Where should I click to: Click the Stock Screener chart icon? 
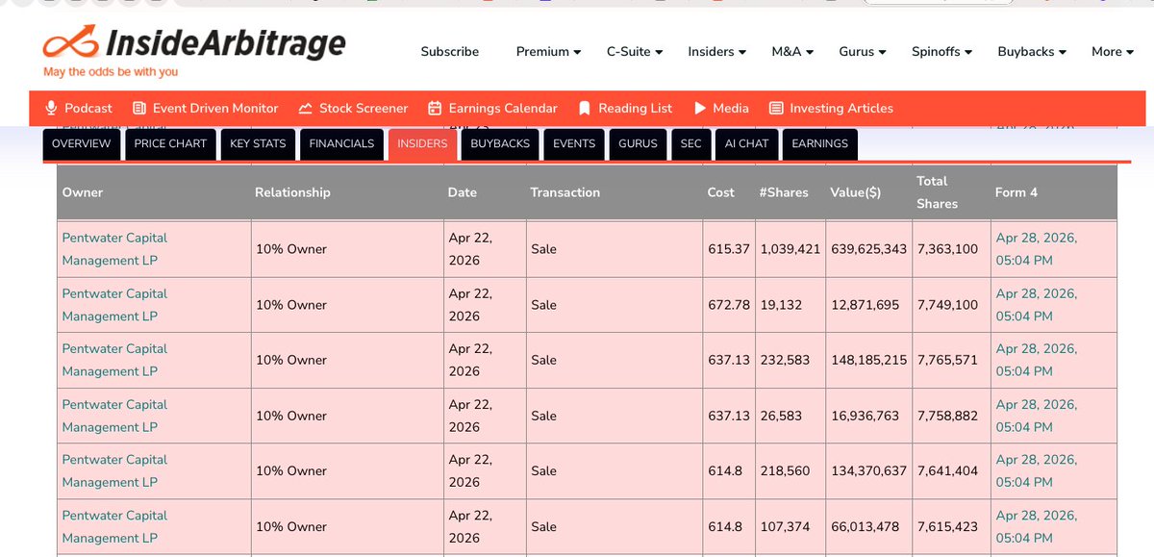coord(306,108)
